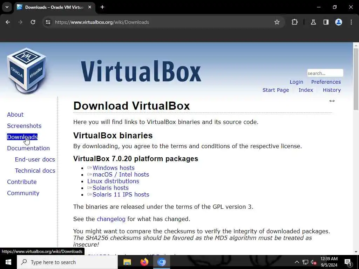Open the Preferences link

[x=326, y=82]
